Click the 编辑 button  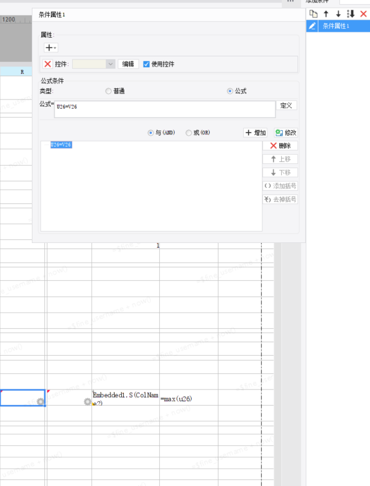click(128, 64)
